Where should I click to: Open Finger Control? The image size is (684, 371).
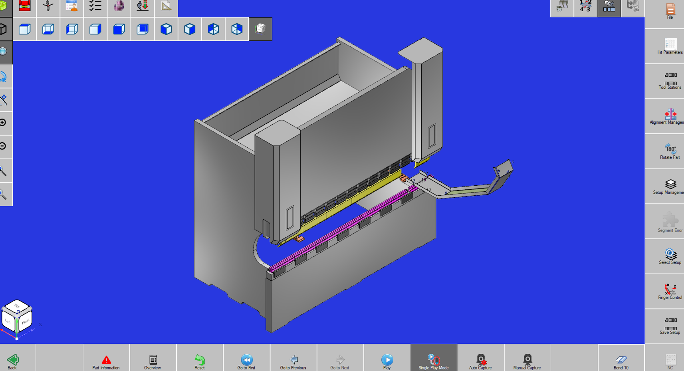click(670, 292)
